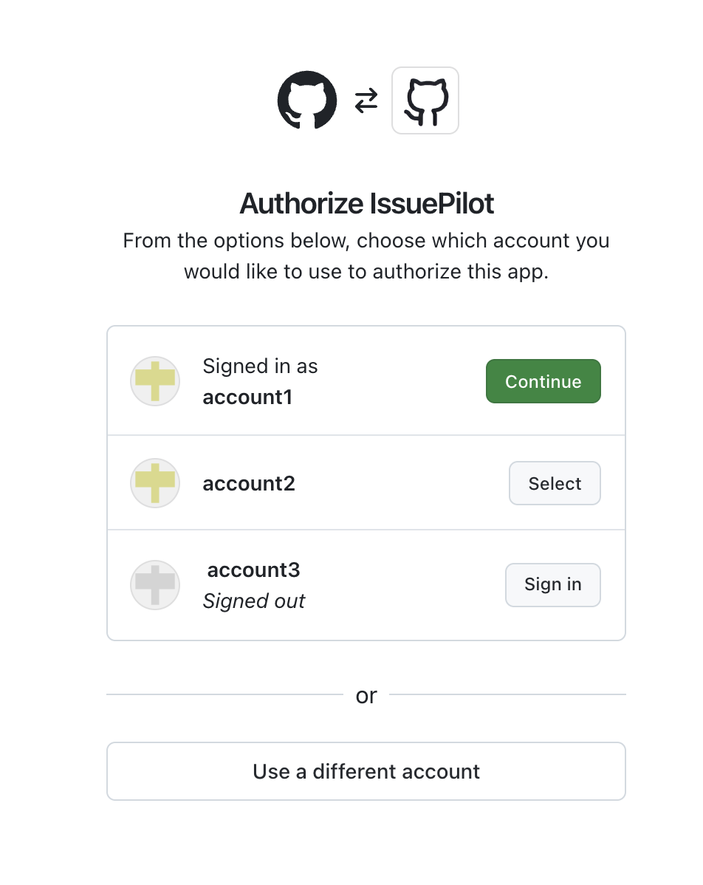This screenshot has width=703, height=885.
Task: Click the Authorize IssuePilot heading
Action: coord(366,203)
